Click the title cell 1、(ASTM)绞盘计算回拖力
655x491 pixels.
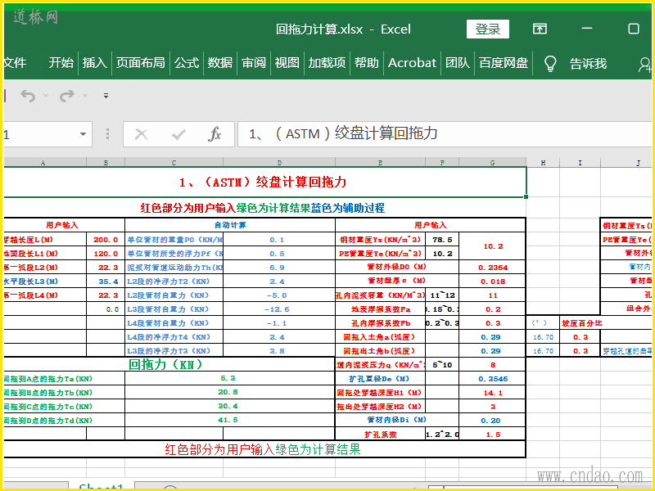tap(263, 182)
